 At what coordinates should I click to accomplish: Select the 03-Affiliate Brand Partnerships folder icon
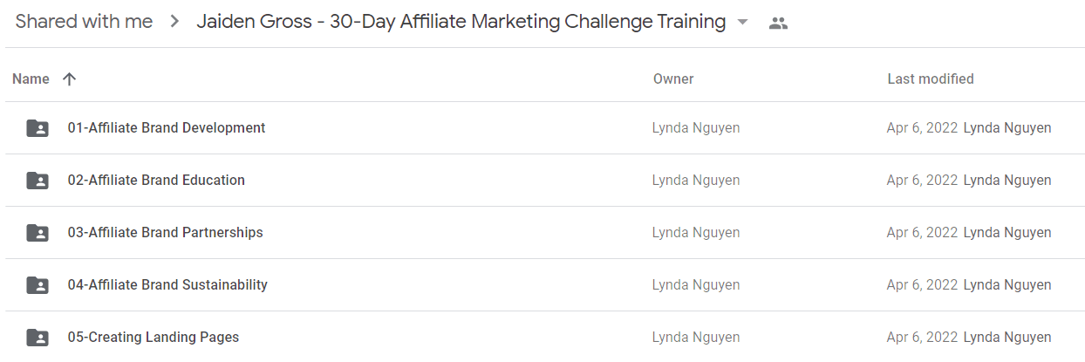point(38,233)
